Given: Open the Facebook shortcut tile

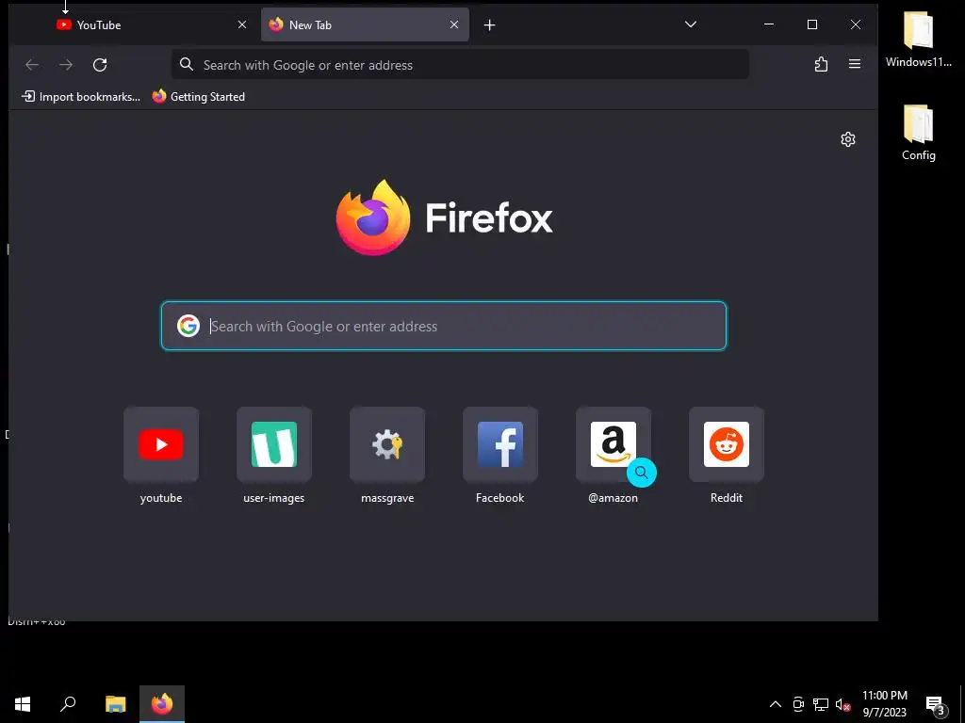Looking at the screenshot, I should [499, 444].
